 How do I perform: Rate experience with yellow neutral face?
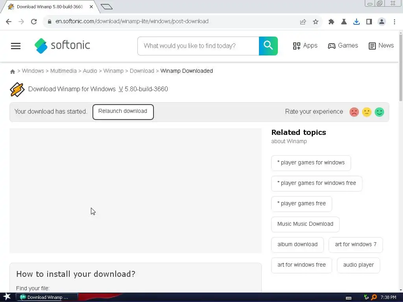pos(367,112)
